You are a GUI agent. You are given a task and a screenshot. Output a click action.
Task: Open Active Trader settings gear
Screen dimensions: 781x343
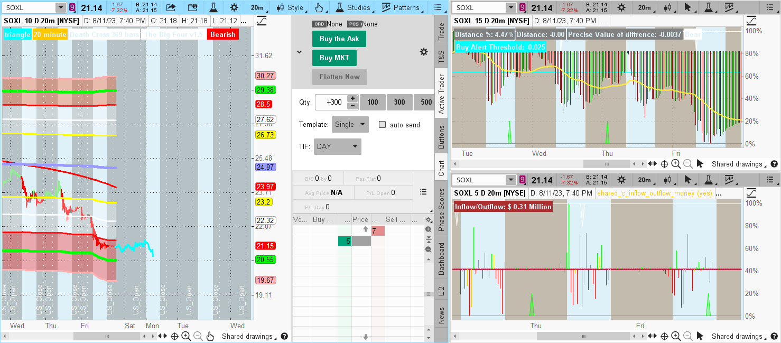(x=424, y=52)
